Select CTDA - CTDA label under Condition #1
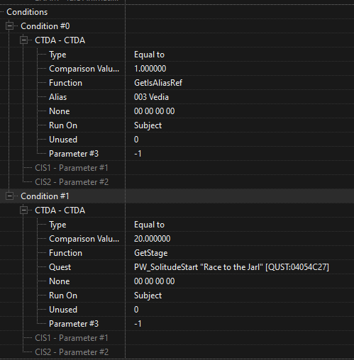Viewport: 354px width, 360px height. (60, 210)
